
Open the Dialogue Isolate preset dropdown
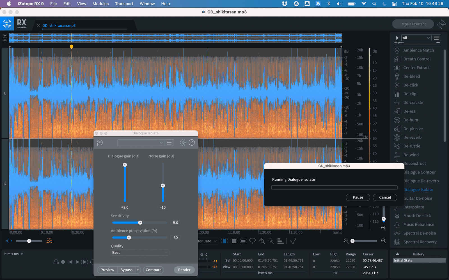[x=141, y=143]
